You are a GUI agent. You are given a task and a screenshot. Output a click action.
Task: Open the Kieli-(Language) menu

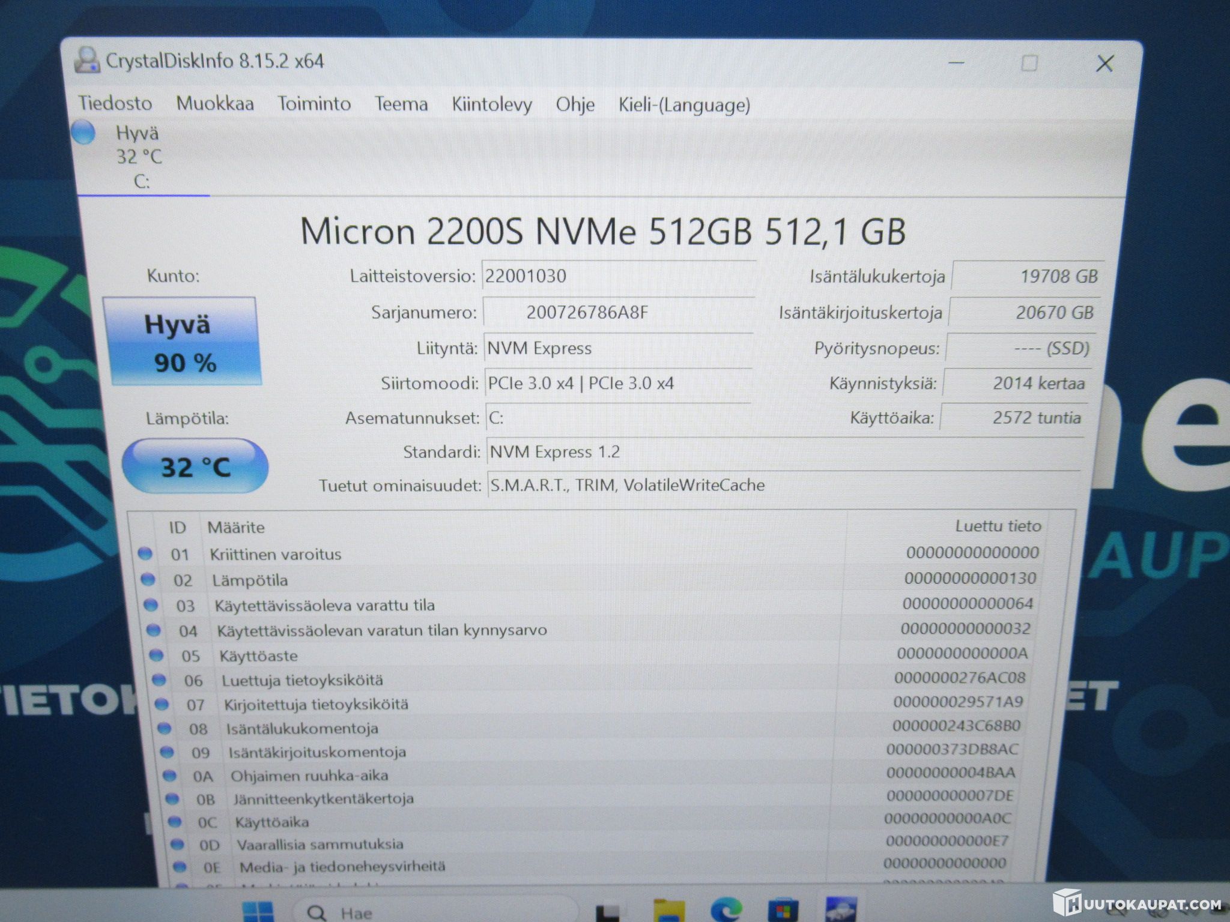coord(683,106)
